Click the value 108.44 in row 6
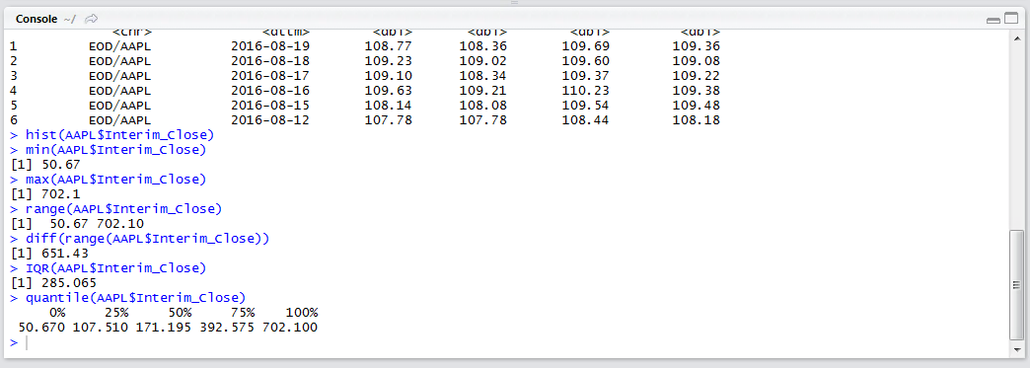This screenshot has width=1030, height=368. tap(586, 120)
